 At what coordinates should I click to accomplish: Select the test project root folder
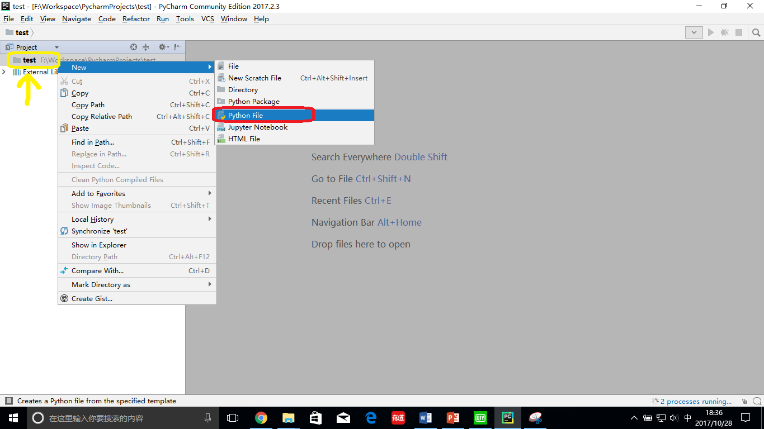(29, 60)
